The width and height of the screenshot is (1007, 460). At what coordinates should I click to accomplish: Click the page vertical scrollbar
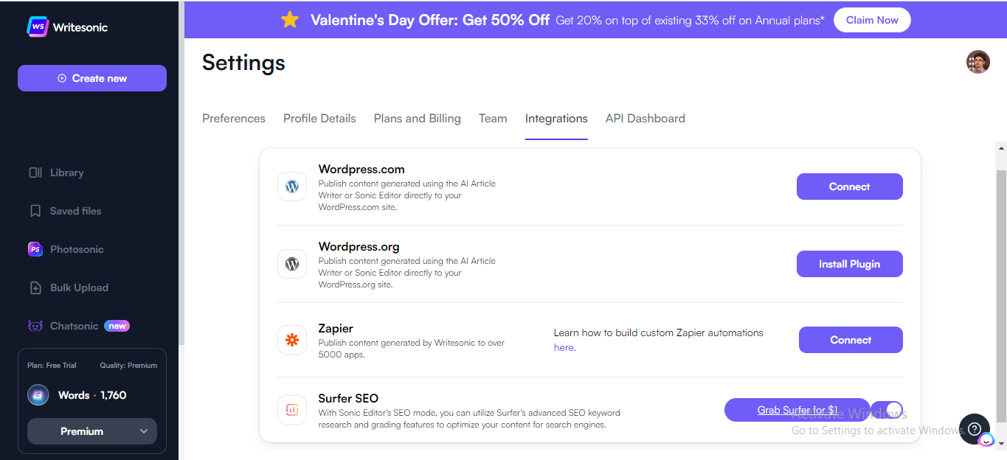tap(1001, 295)
